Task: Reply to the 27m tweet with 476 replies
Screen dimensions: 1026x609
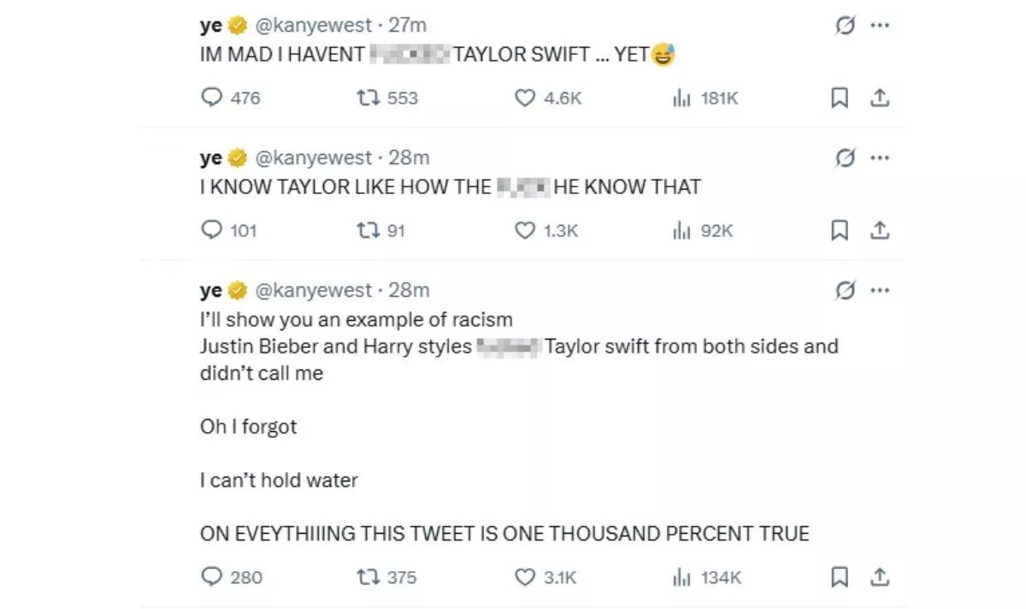Action: pos(211,98)
